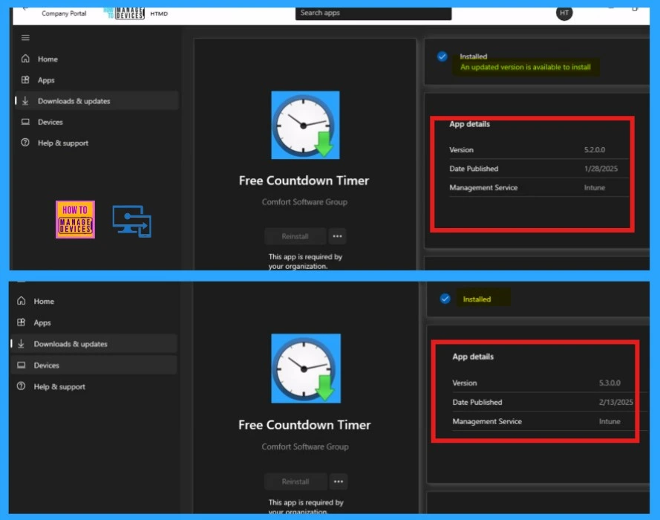Image resolution: width=660 pixels, height=520 pixels.
Task: Select Downloads & updates in the top sidebar
Action: coord(97,101)
